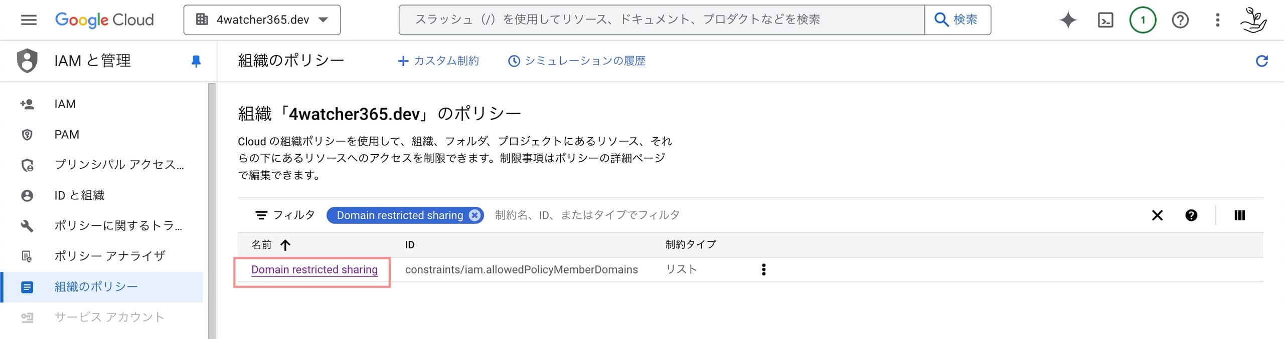Open the main navigation hamburger menu
The width and height of the screenshot is (1284, 339).
click(x=29, y=20)
